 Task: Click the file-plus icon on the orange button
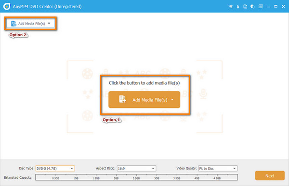click(x=122, y=99)
